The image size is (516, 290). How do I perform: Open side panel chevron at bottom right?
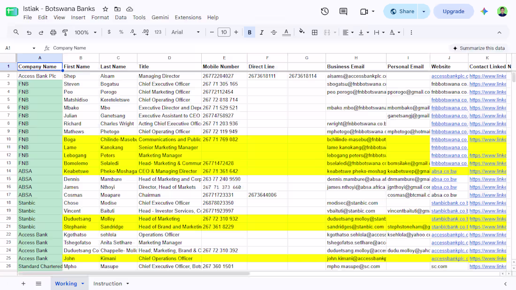tap(506, 284)
